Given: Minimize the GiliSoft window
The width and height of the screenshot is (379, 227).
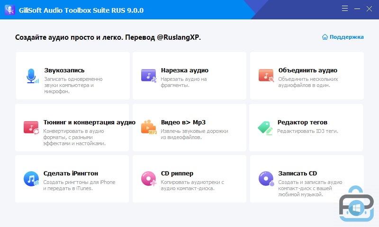Looking at the screenshot, I should point(357,9).
